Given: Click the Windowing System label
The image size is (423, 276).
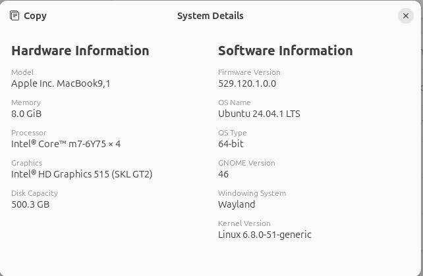Looking at the screenshot, I should tap(252, 193).
